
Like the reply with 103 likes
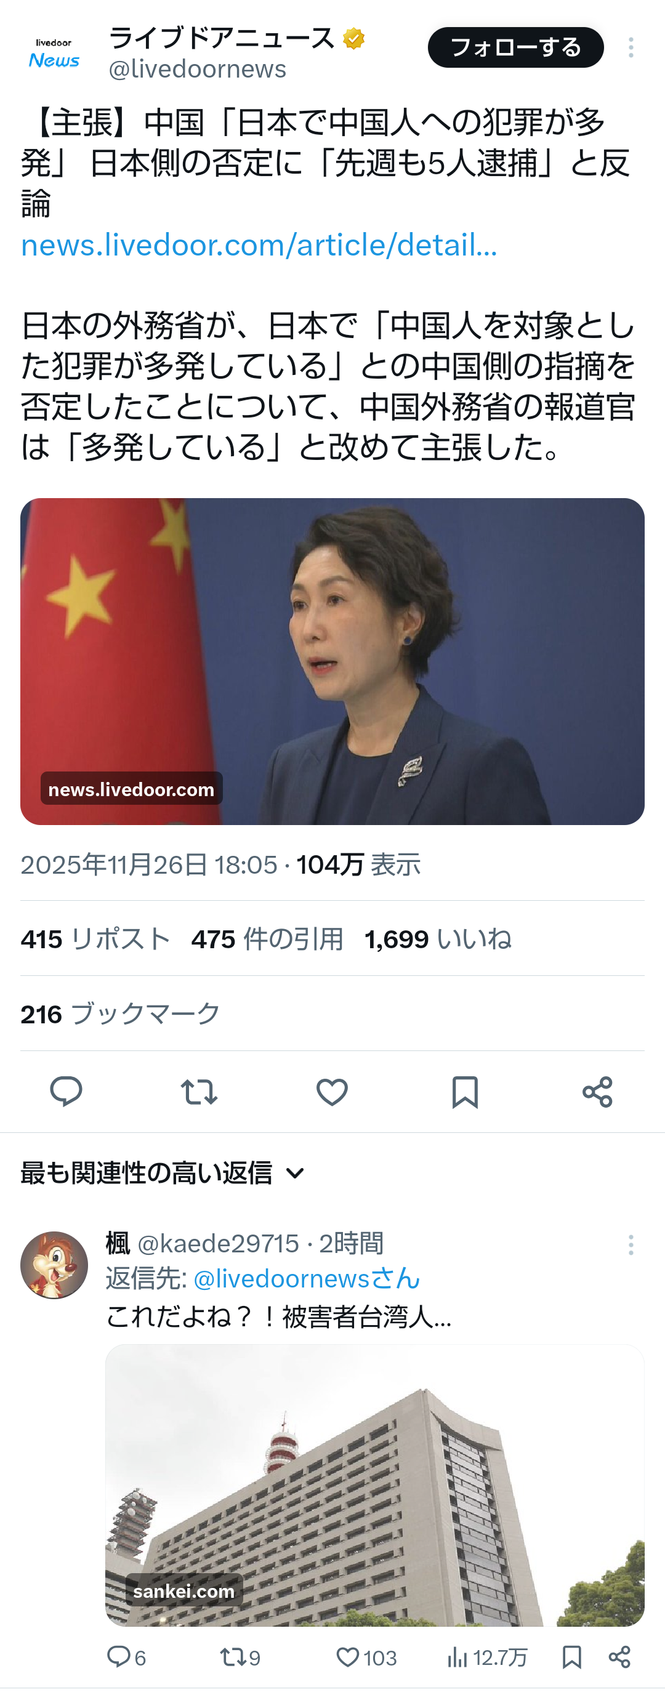tap(366, 1657)
